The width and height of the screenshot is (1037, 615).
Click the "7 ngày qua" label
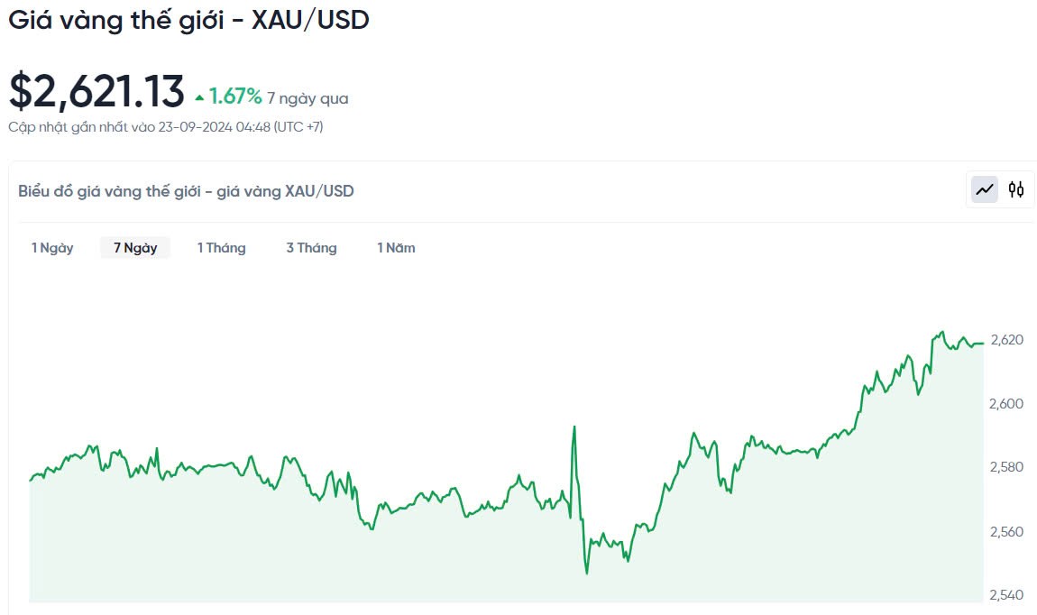(x=307, y=98)
